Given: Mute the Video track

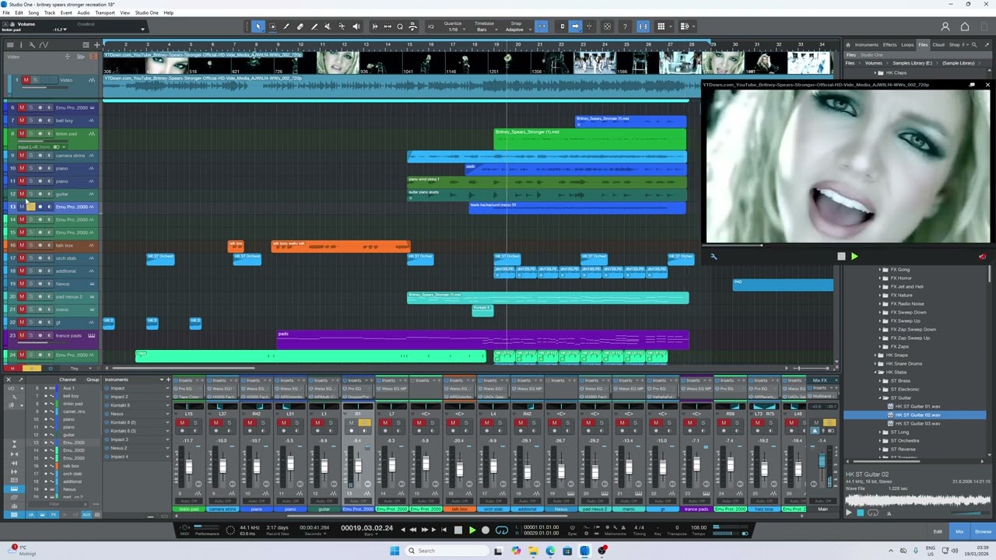Looking at the screenshot, I should (x=26, y=79).
